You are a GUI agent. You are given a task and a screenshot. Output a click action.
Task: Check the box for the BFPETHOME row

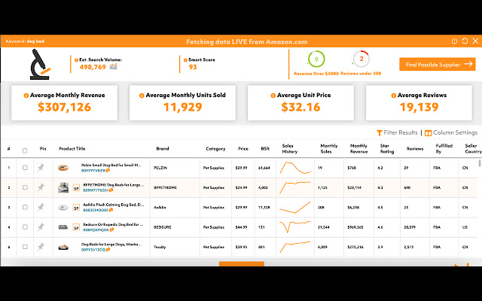coord(25,187)
